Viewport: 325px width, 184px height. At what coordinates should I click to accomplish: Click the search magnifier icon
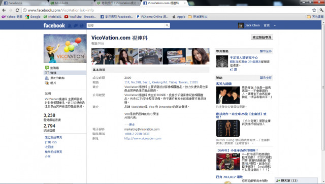coord(167,25)
